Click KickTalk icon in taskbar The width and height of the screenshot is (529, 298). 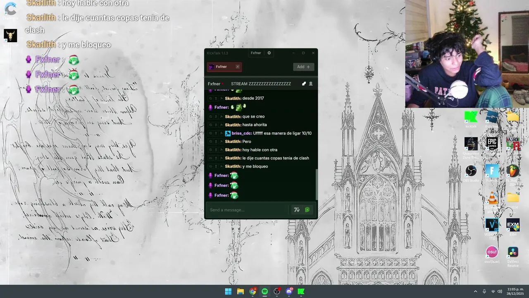(301, 291)
